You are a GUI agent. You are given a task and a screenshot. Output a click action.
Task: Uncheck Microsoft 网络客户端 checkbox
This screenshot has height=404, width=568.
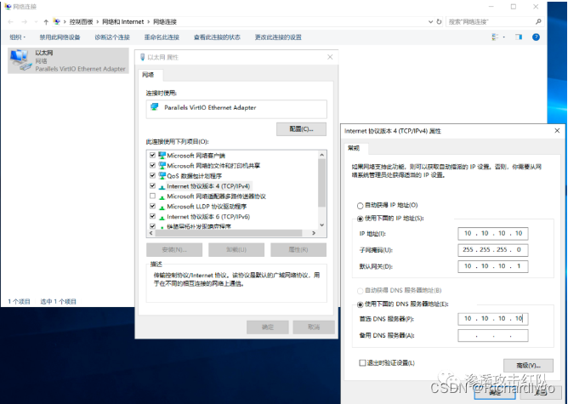click(x=152, y=155)
